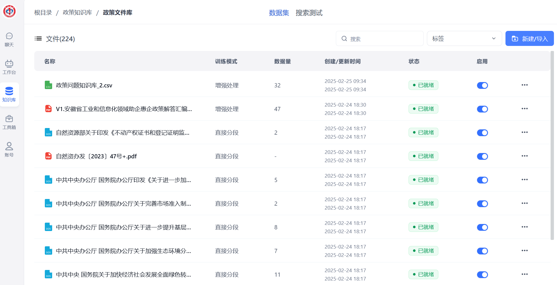Viewport: 557px width, 285px height.
Task: Open more options for 全面绿色转 file
Action: coord(525,274)
